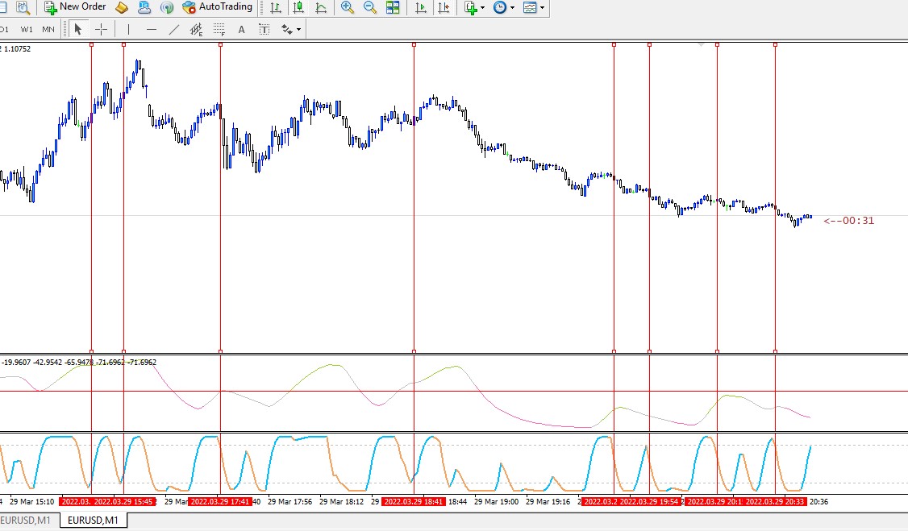Viewport: 908px width, 531px height.
Task: Switch to the first EURUSD,M1 tab
Action: (x=26, y=520)
